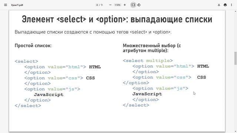Click the vertical scrollbar thumb

pyautogui.click(x=236, y=58)
